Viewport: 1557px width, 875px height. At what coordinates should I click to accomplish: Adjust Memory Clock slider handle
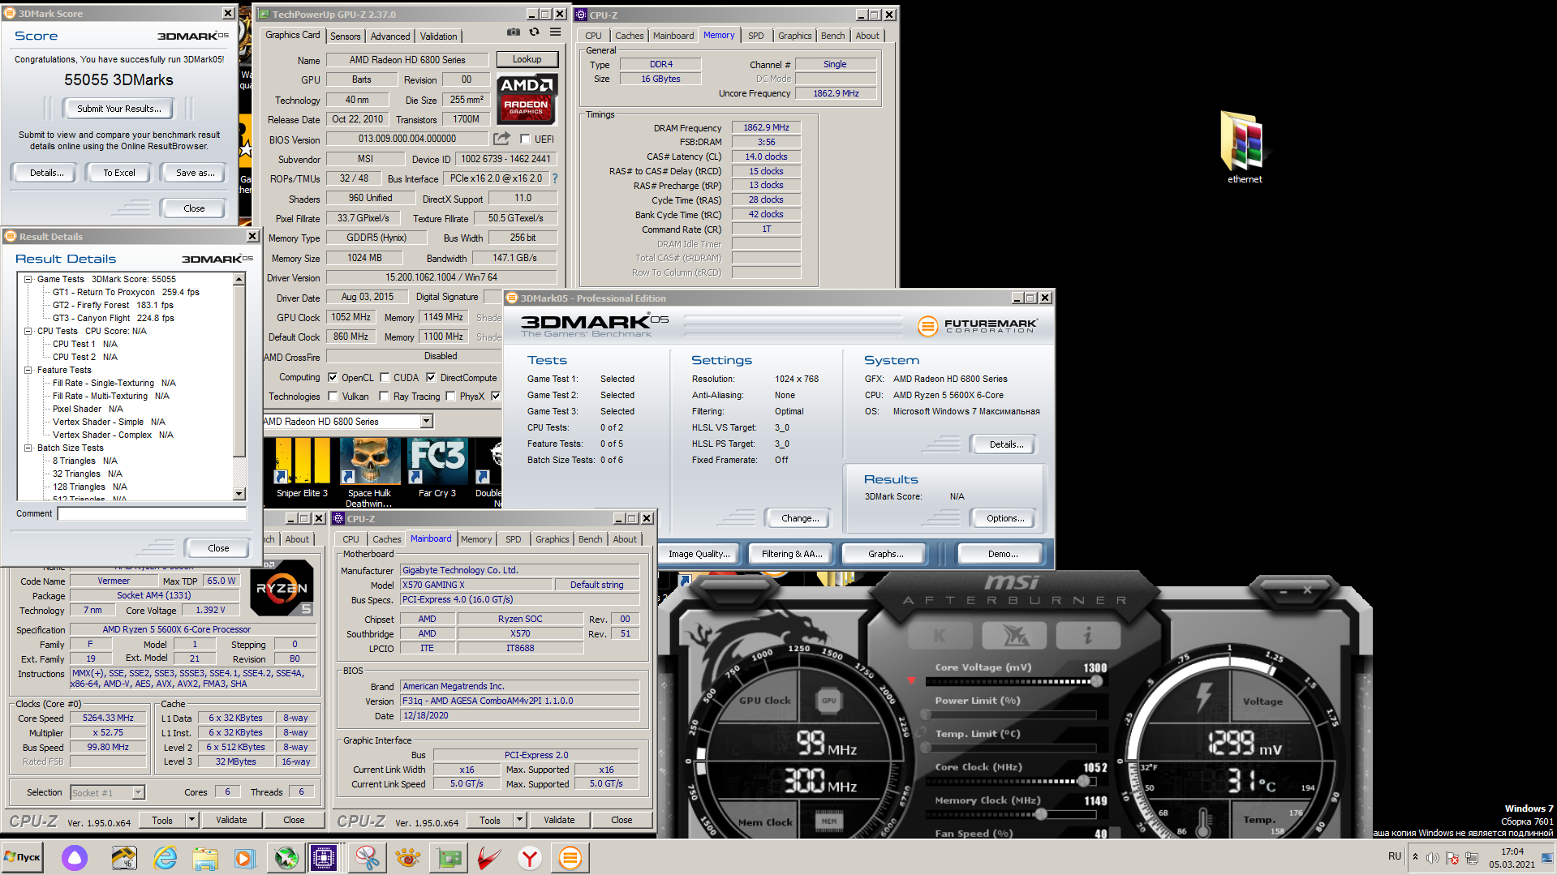(x=1041, y=814)
